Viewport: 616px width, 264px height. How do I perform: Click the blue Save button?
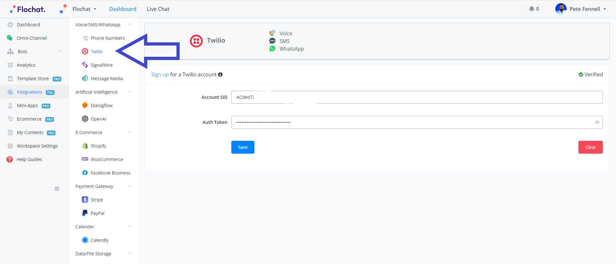tap(243, 147)
